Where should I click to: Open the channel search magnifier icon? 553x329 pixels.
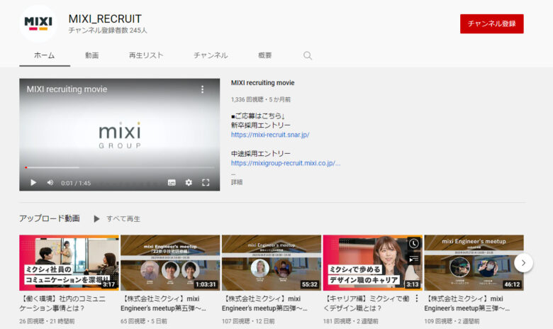[x=308, y=56]
